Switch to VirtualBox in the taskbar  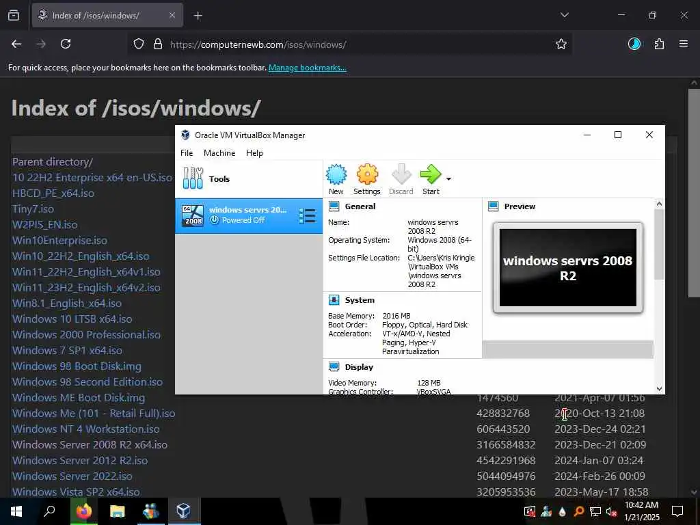pos(183,511)
